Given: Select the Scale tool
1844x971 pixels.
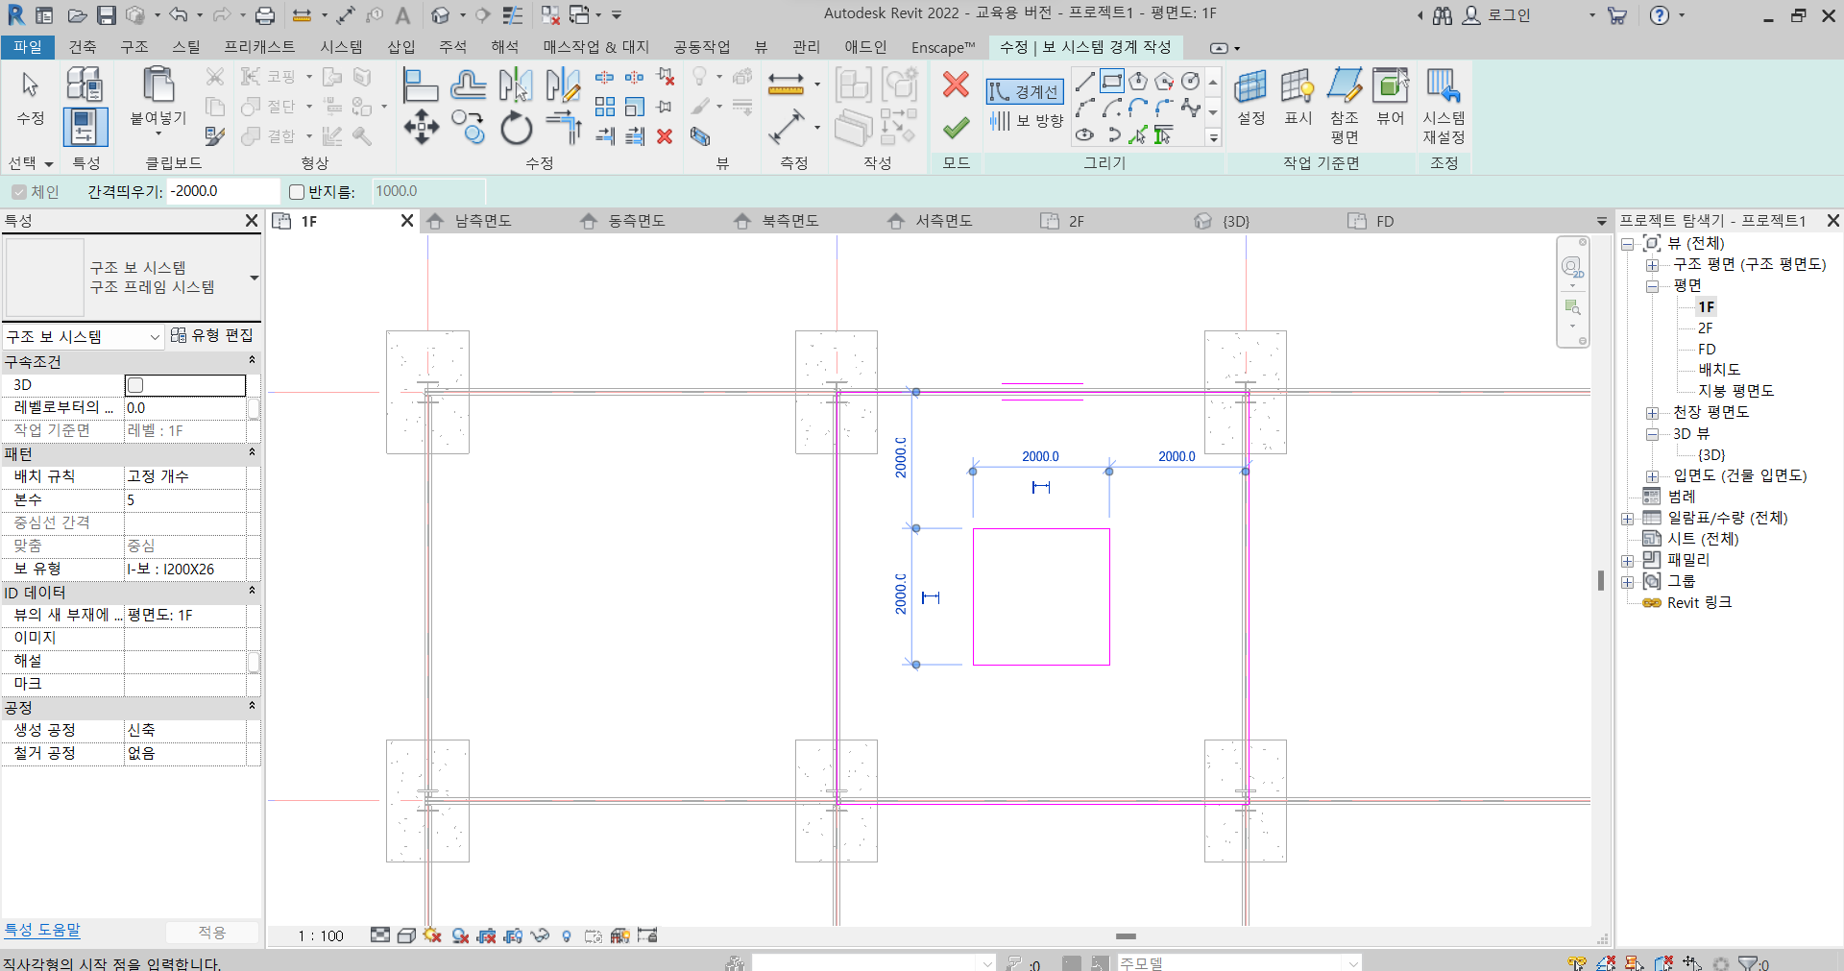Looking at the screenshot, I should (x=634, y=107).
